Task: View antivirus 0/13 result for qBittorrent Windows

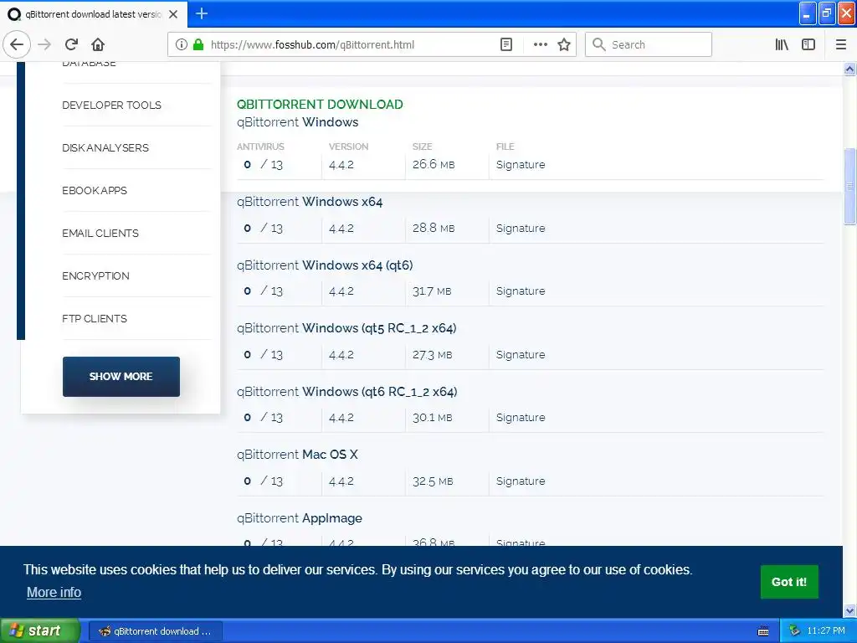Action: [263, 165]
